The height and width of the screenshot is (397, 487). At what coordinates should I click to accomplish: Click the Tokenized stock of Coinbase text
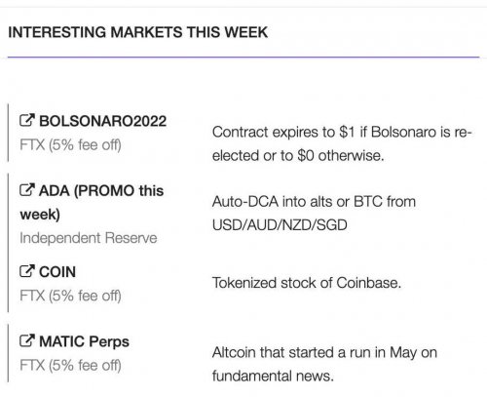tap(307, 283)
